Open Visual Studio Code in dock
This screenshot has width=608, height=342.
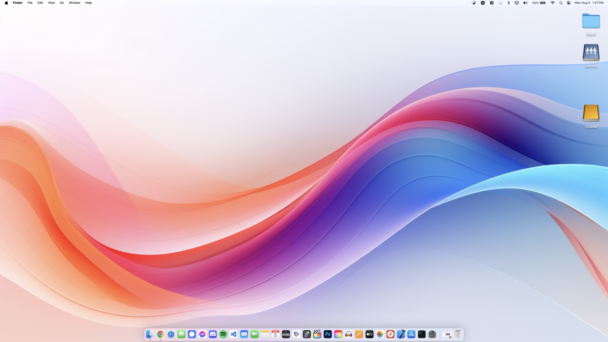tap(233, 334)
